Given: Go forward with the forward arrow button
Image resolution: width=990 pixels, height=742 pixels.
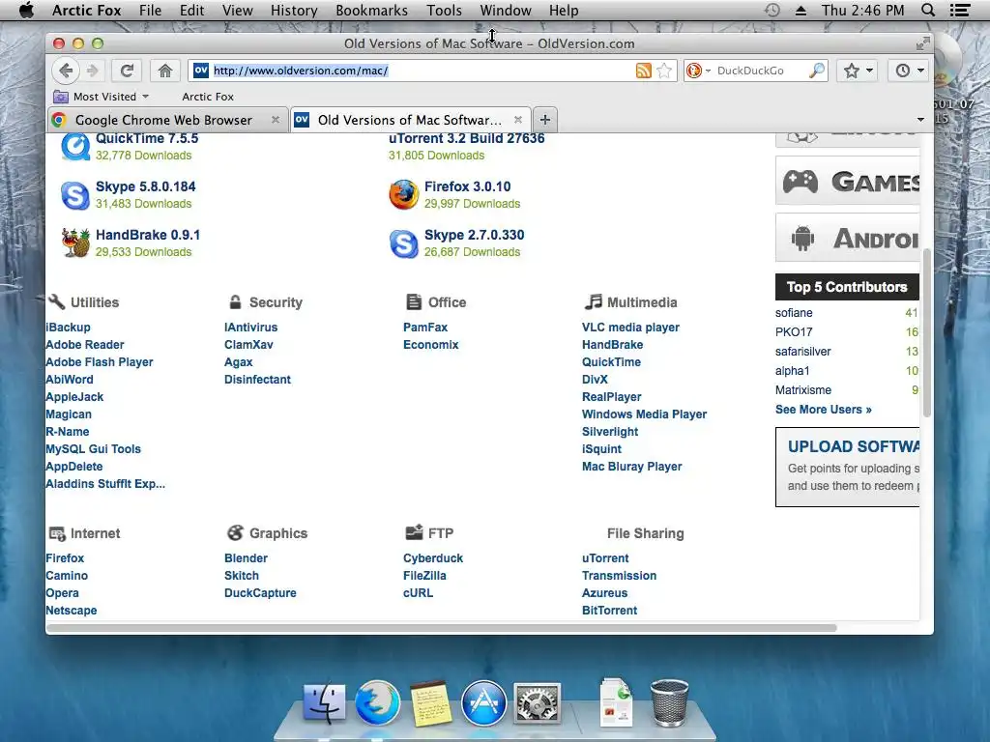Looking at the screenshot, I should point(92,71).
